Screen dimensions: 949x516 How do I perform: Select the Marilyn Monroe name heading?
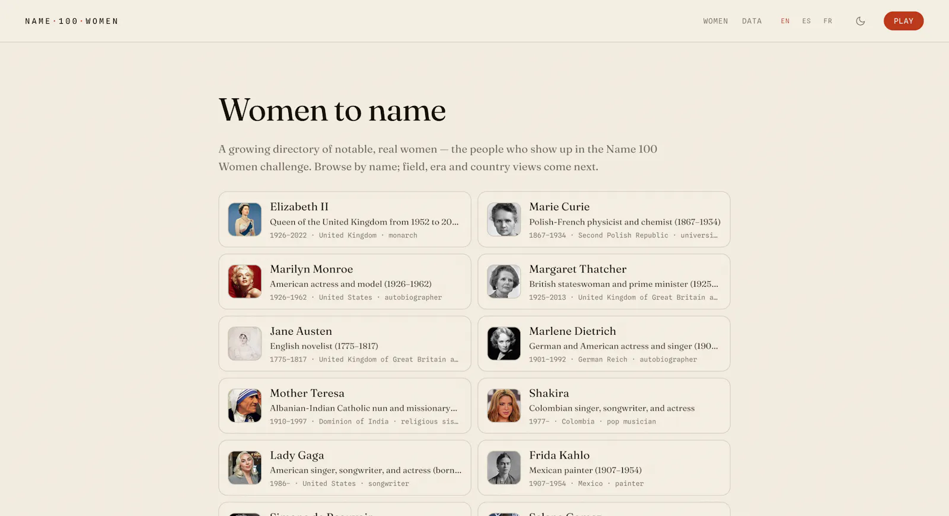click(x=311, y=269)
